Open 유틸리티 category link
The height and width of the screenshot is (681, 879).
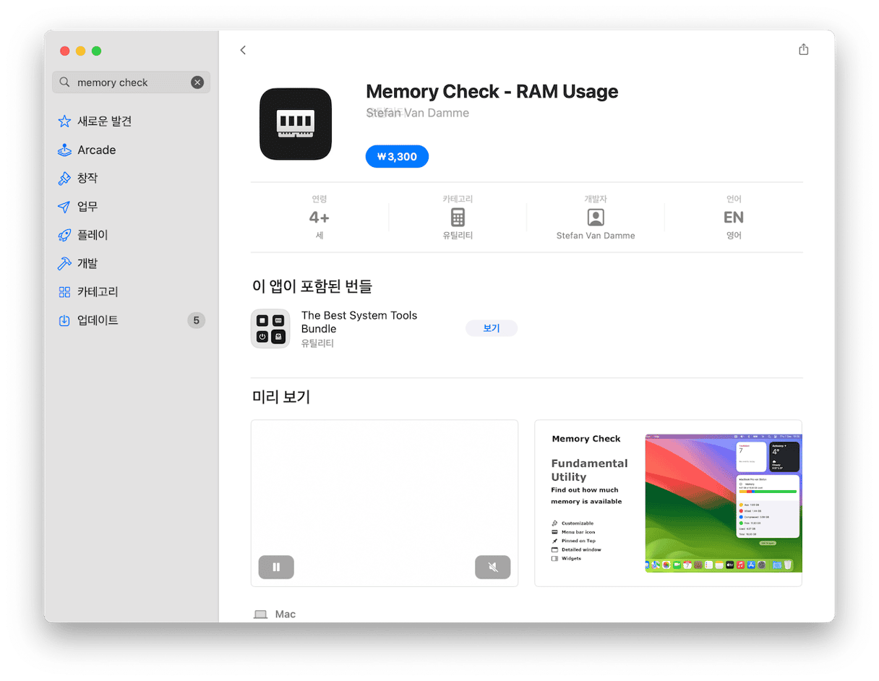pyautogui.click(x=458, y=236)
